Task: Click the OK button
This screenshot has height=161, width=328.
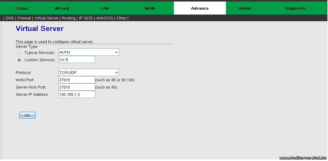Action: 27,115
